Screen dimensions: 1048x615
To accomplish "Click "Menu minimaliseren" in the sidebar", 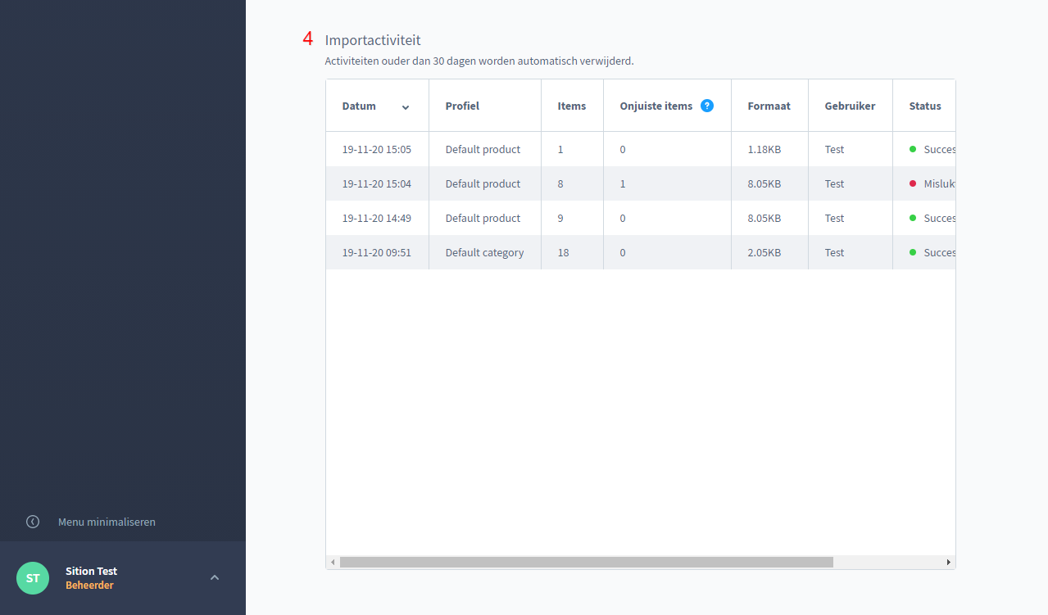I will tap(107, 522).
